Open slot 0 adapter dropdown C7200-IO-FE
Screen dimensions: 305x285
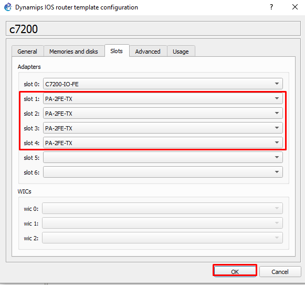163,84
